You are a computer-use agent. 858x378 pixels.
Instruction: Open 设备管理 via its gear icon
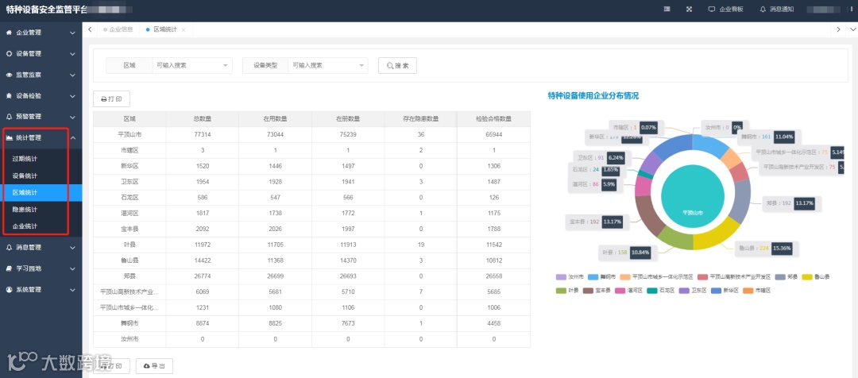click(x=9, y=54)
